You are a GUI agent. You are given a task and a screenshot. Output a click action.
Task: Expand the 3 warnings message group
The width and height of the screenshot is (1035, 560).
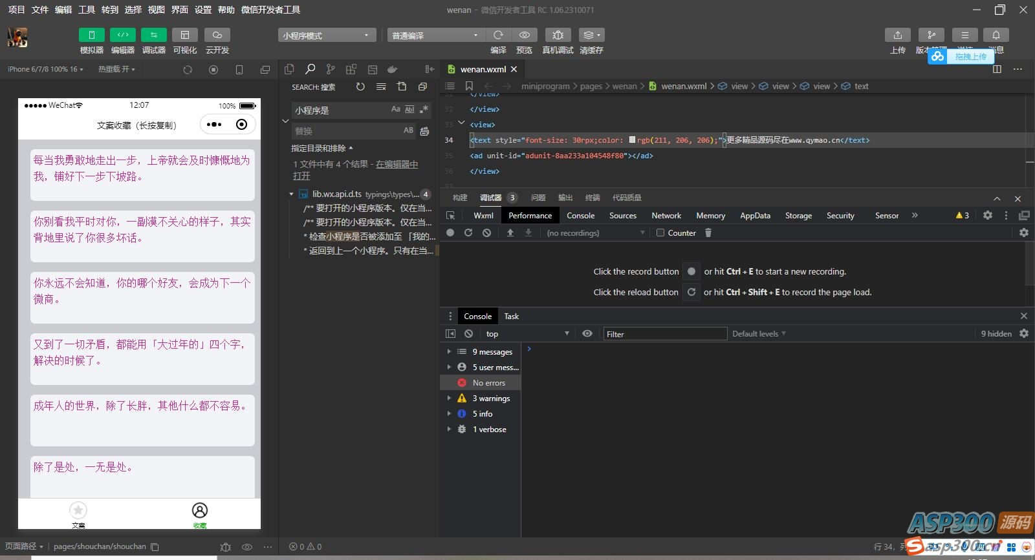449,399
